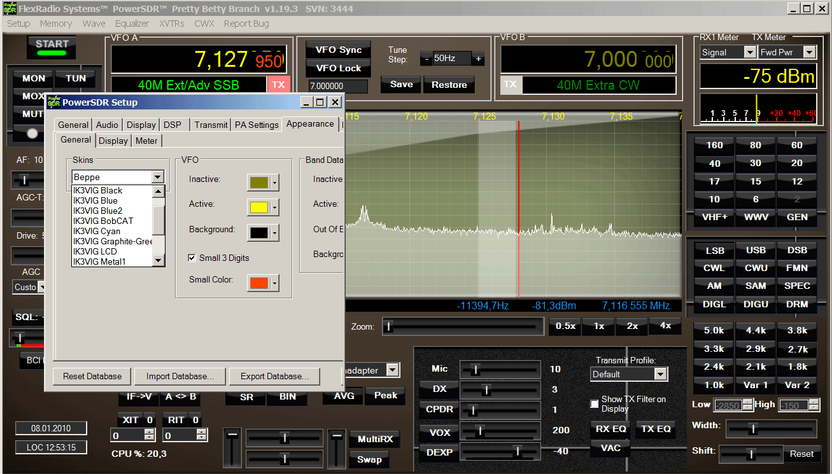Click the Export Database button
This screenshot has height=474, width=832.
pyautogui.click(x=274, y=376)
